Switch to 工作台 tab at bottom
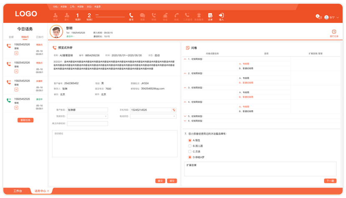The width and height of the screenshot is (346, 198). (18, 191)
